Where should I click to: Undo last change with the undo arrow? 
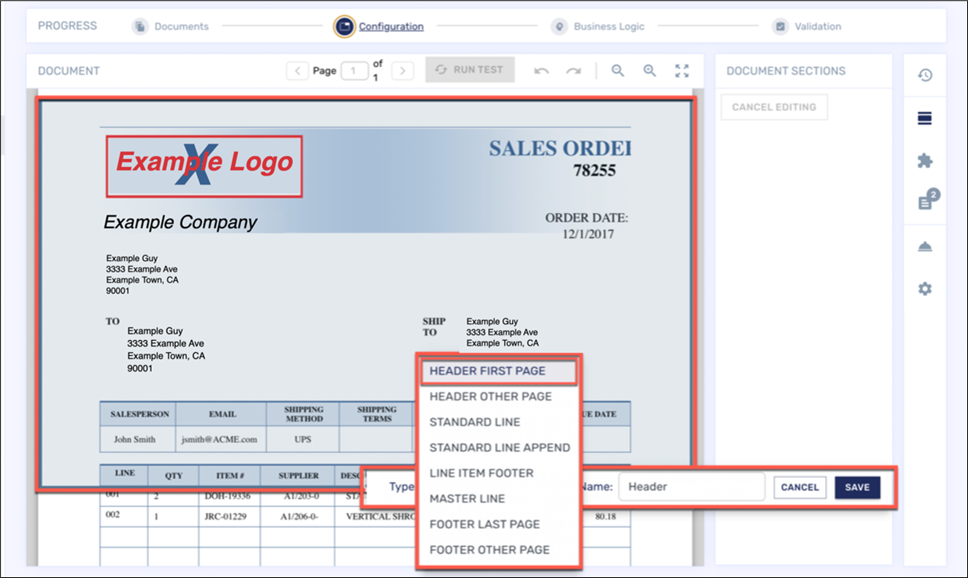[x=541, y=70]
